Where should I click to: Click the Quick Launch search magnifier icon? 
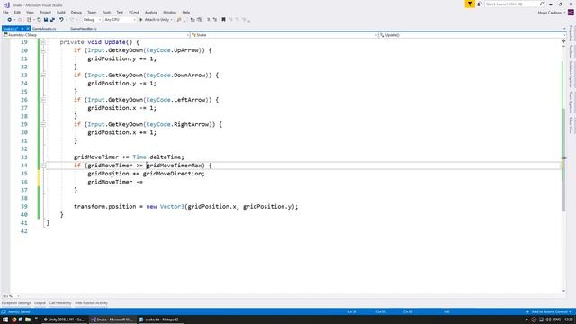tap(542, 4)
